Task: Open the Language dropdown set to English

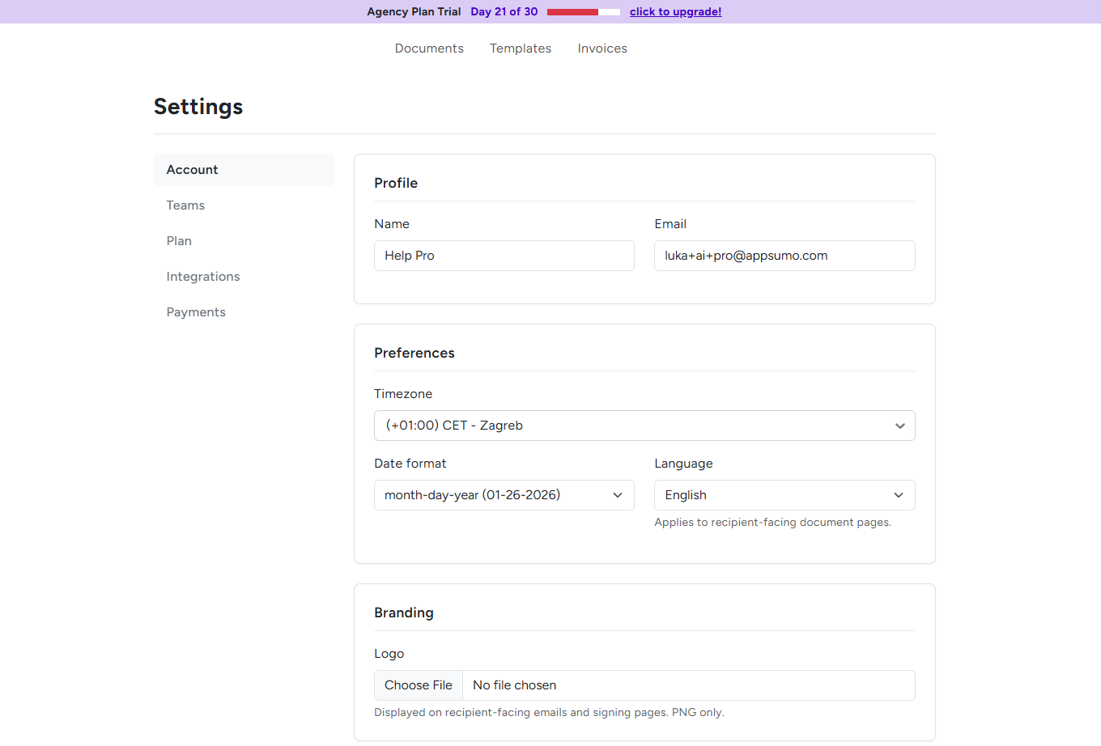Action: [784, 494]
